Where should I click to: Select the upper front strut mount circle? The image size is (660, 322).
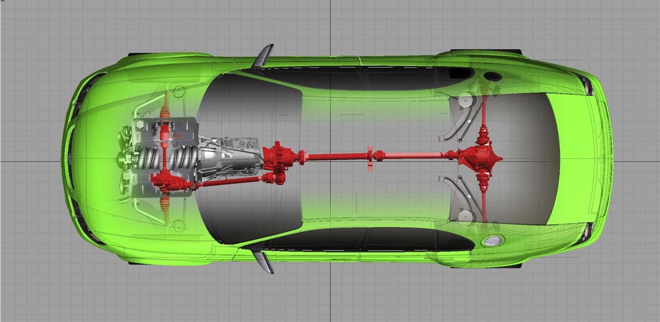coord(179,90)
